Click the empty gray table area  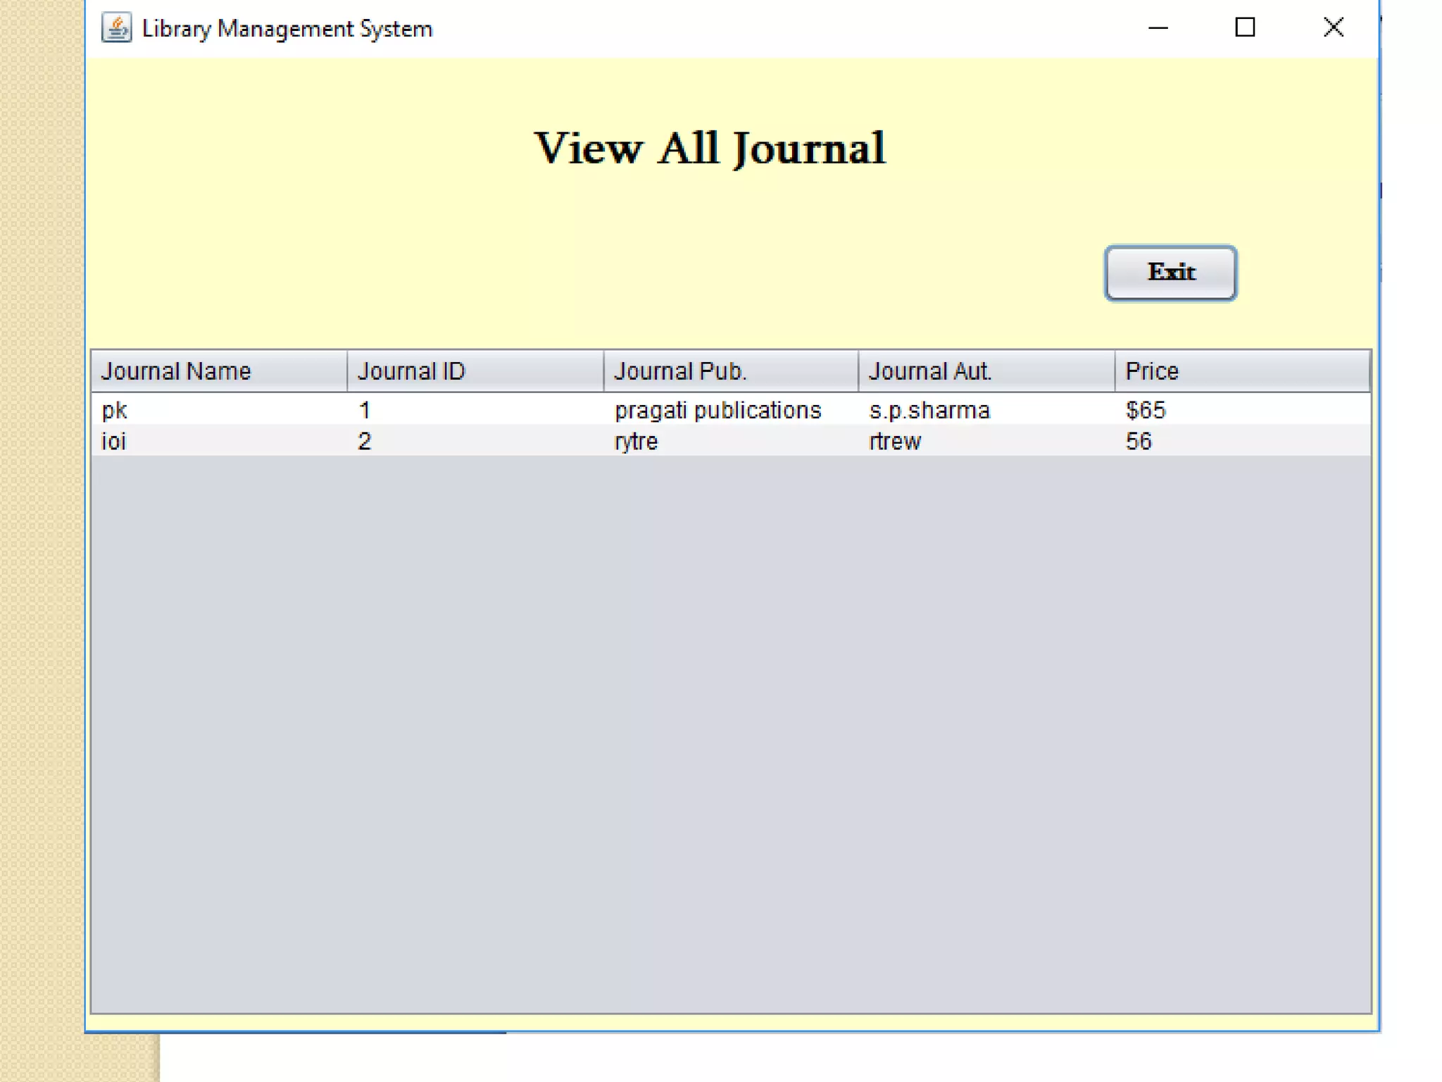point(730,733)
